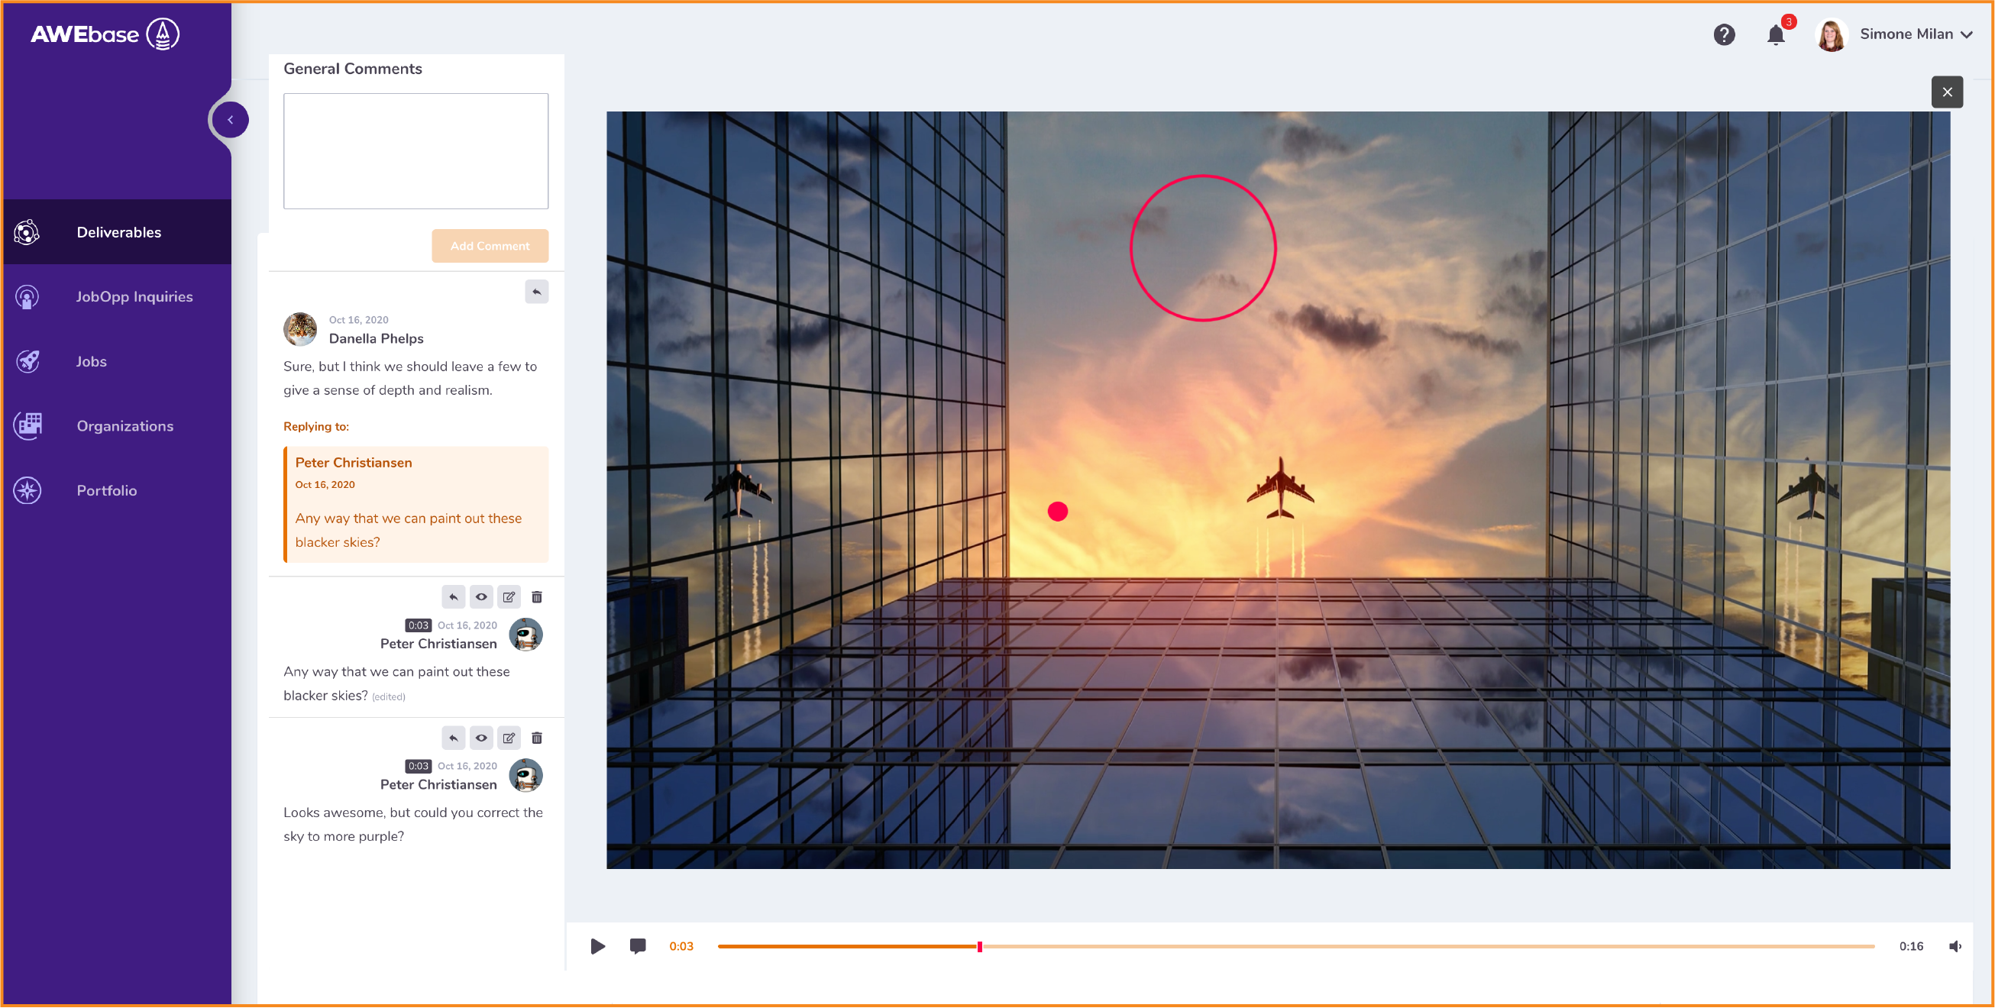Mute the video volume
The width and height of the screenshot is (1995, 1008).
pyautogui.click(x=1954, y=946)
